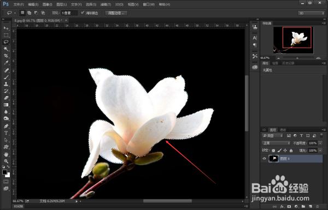The image size is (328, 210).
Task: Delete layer using trash icon
Action: point(318,206)
